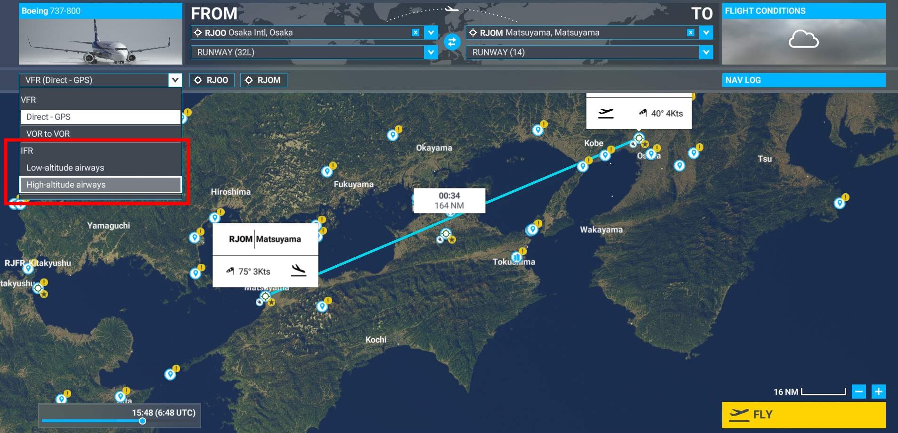
Task: Open the RUNWAY (14) dropdown
Action: click(705, 52)
